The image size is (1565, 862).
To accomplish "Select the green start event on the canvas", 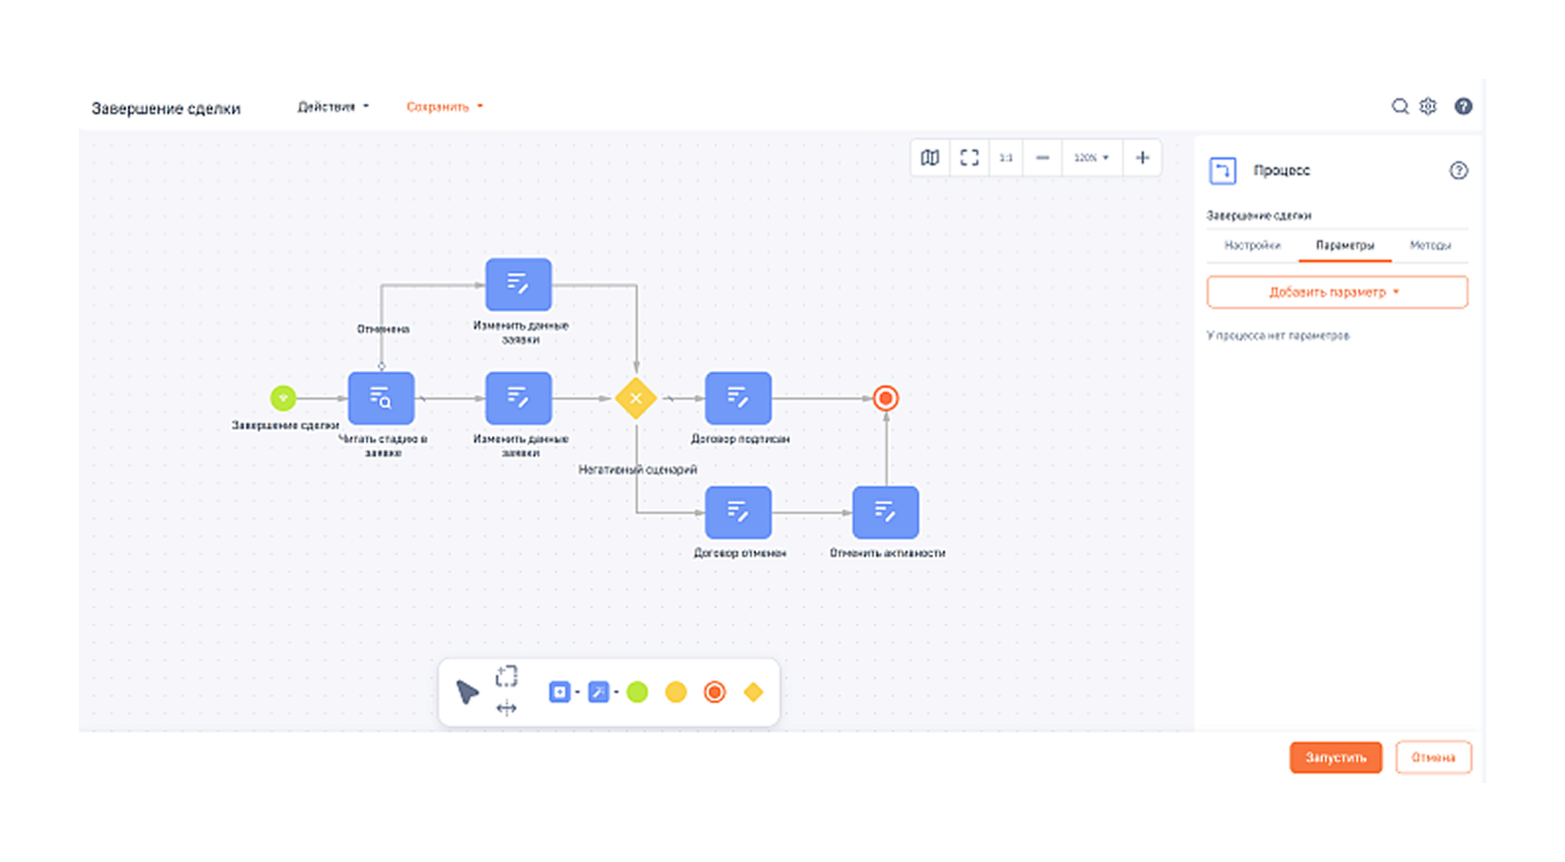I will (x=283, y=398).
